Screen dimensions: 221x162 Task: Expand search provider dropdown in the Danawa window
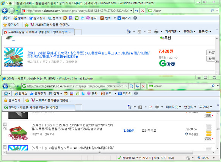tap(217, 11)
